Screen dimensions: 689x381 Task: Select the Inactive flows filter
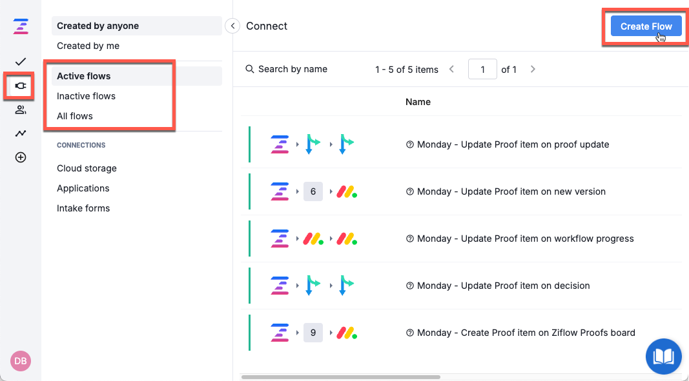(86, 96)
